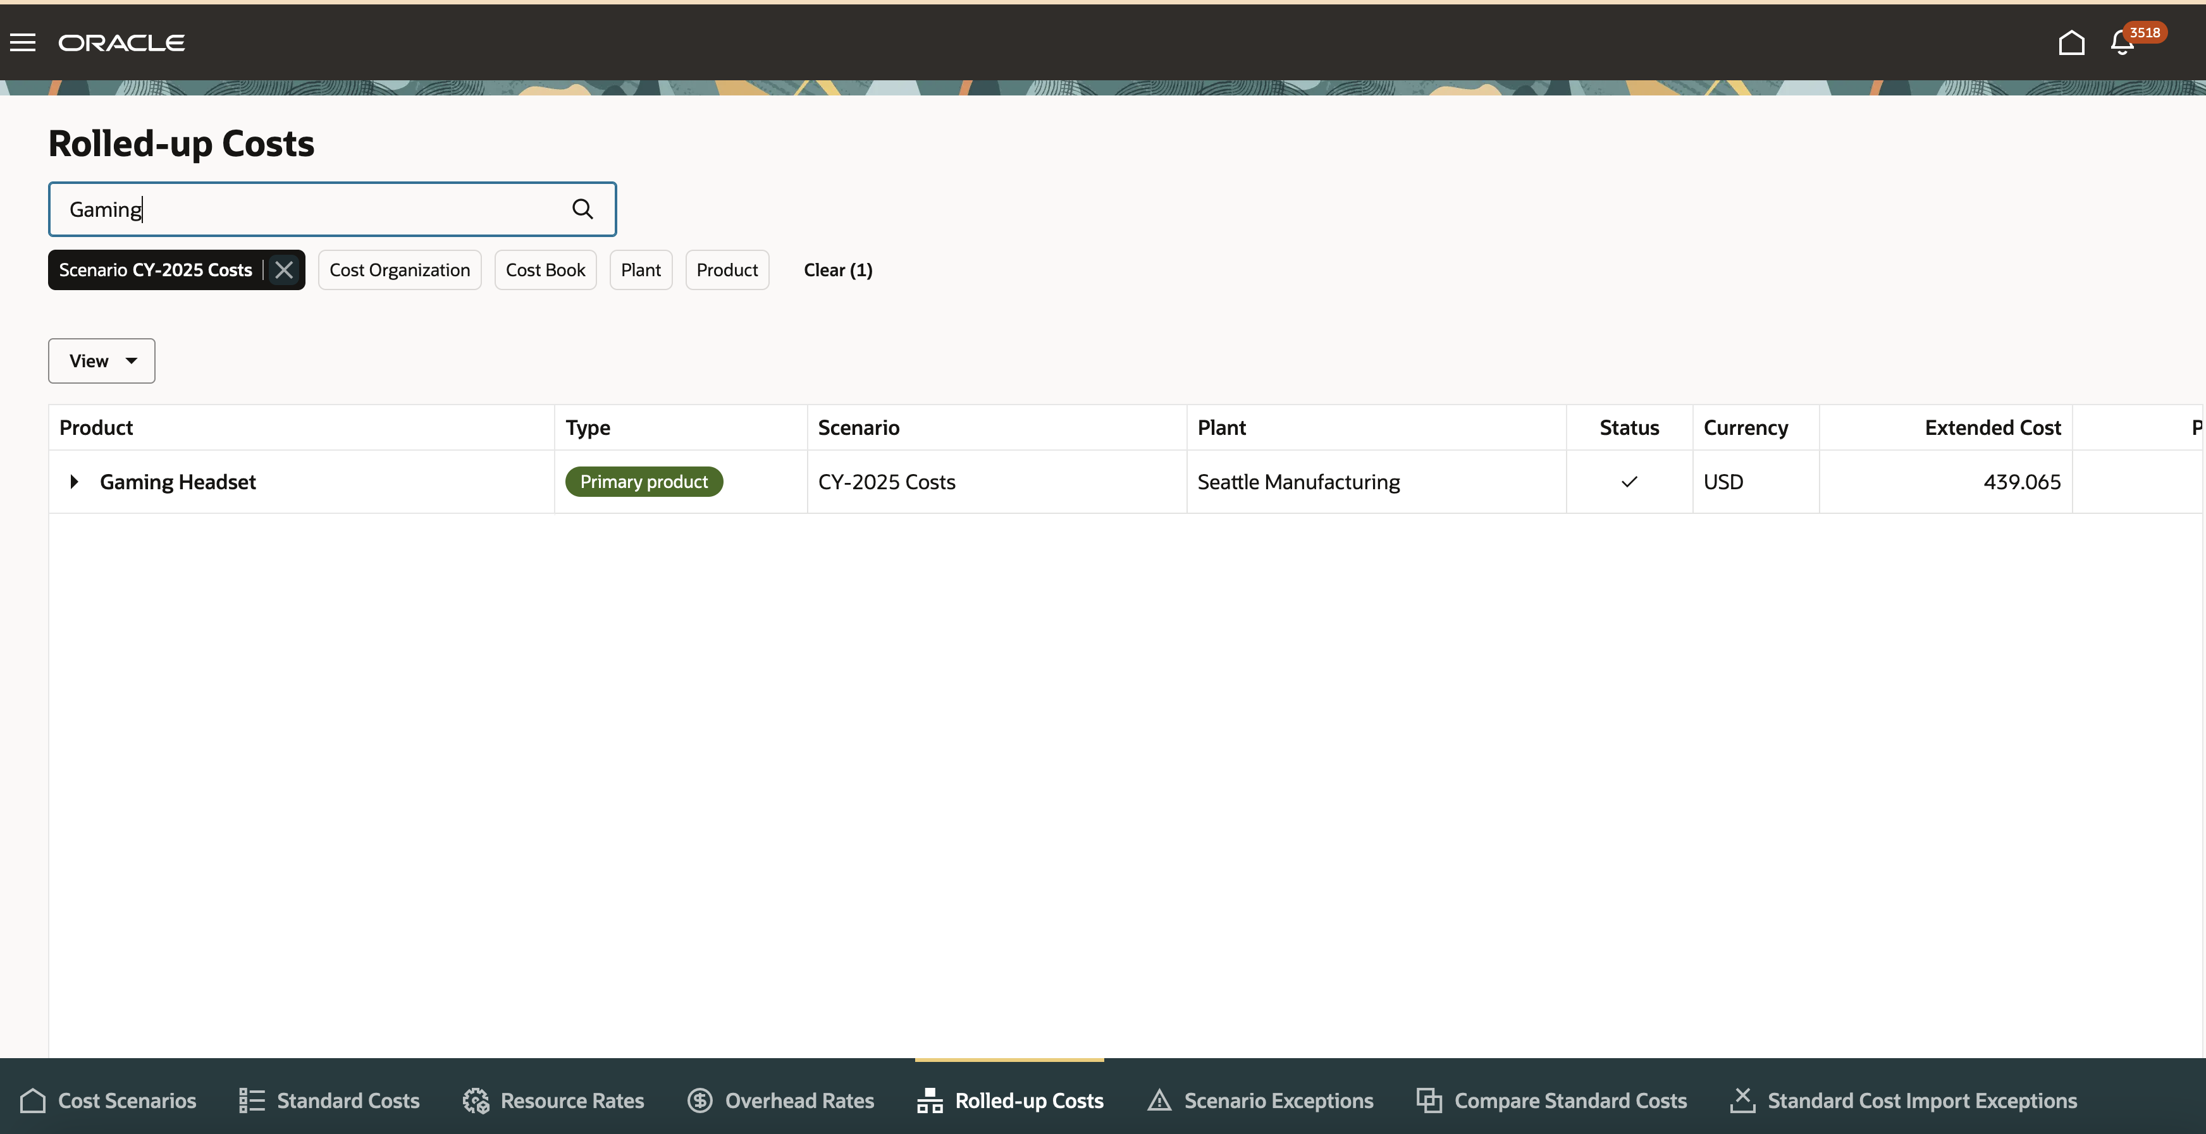Open Compare Standard Costs tab
Image resolution: width=2206 pixels, height=1134 pixels.
[x=1552, y=1100]
